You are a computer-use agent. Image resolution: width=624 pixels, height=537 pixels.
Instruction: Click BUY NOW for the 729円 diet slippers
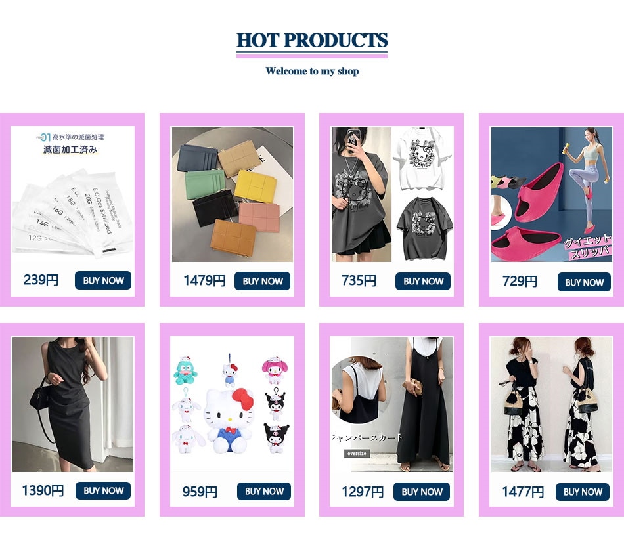coord(584,282)
